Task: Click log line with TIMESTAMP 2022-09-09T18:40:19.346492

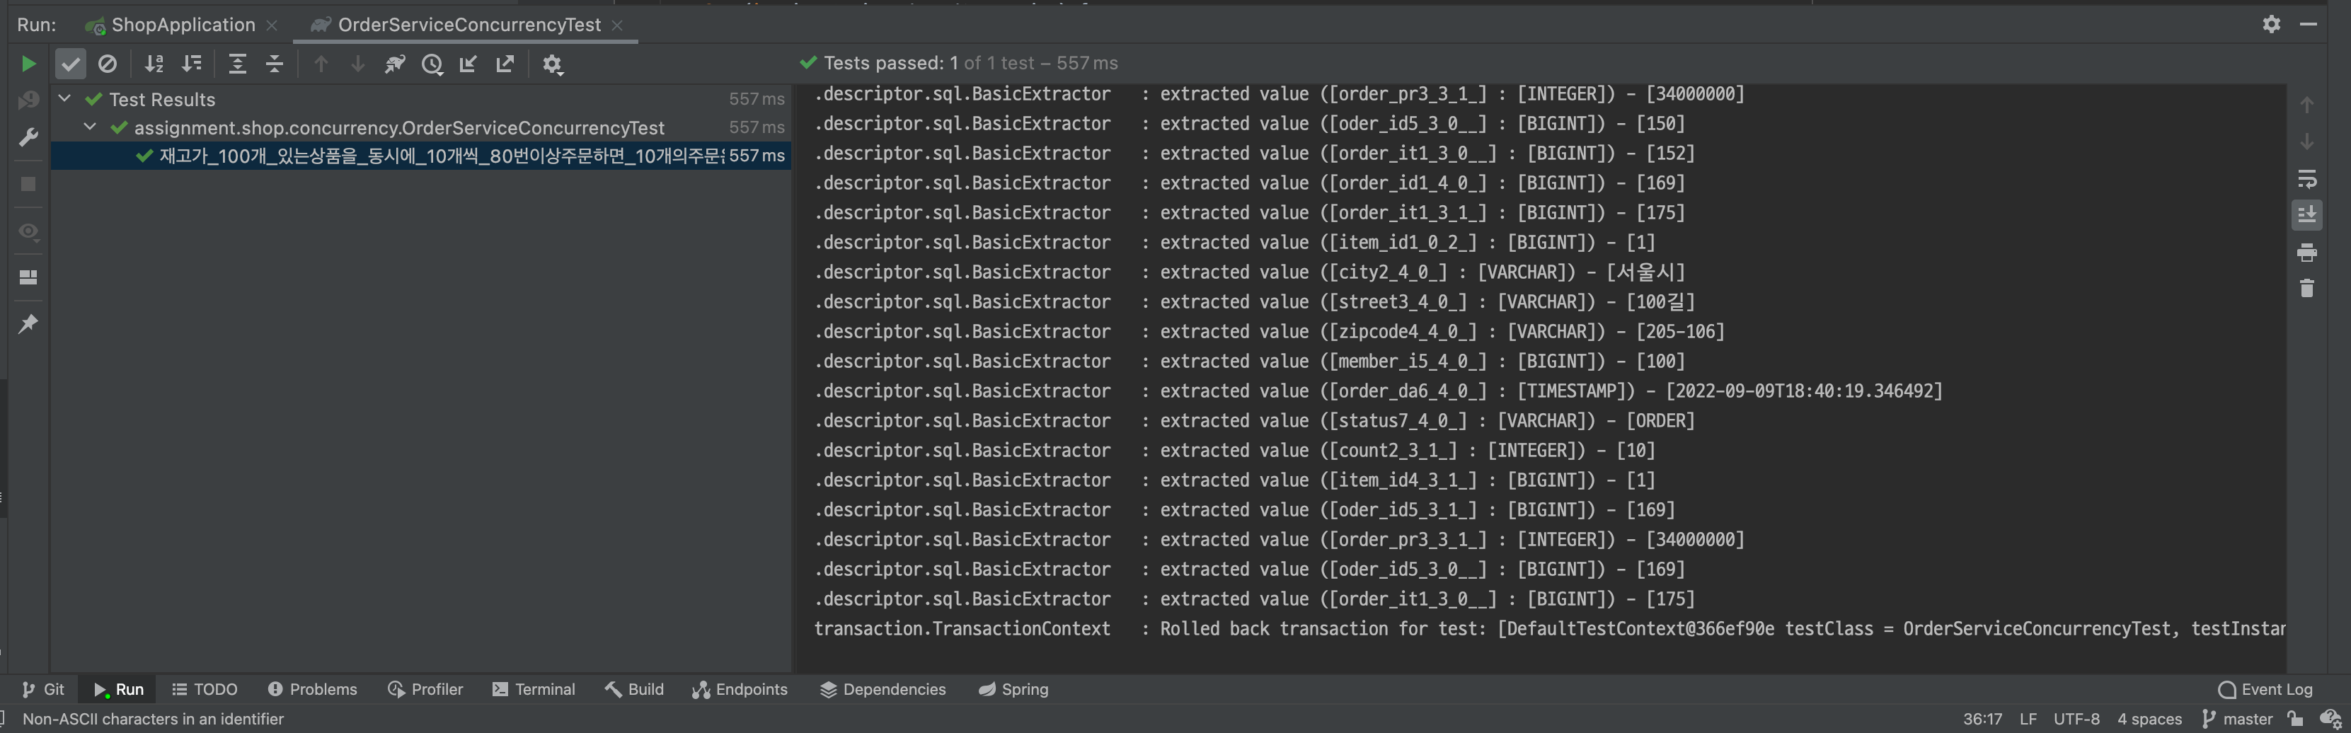Action: (1378, 391)
